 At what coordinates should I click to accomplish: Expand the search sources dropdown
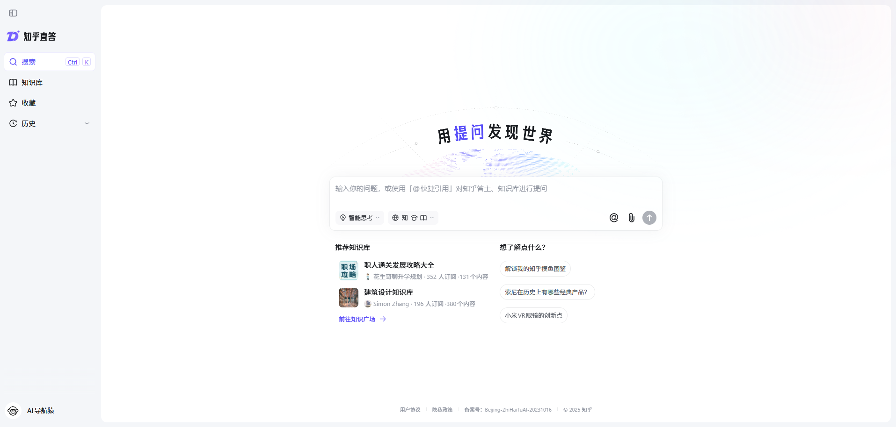point(431,218)
